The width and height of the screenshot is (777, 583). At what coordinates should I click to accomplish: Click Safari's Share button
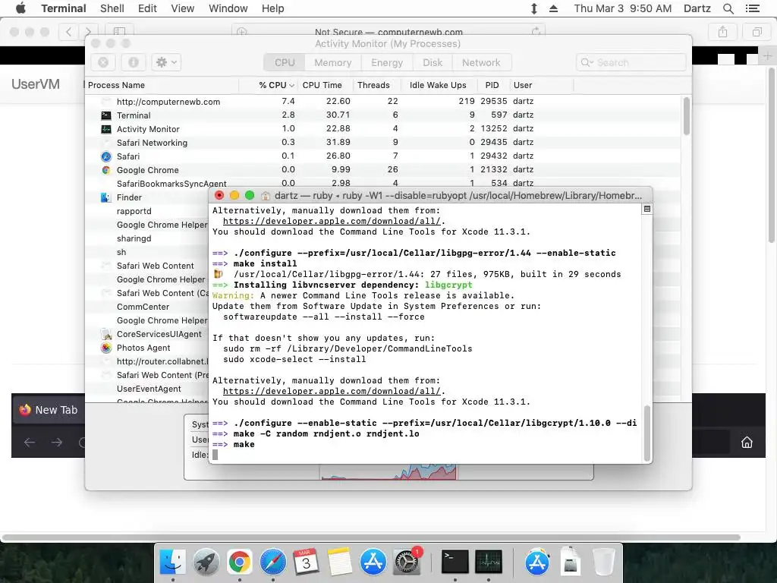coord(723,32)
